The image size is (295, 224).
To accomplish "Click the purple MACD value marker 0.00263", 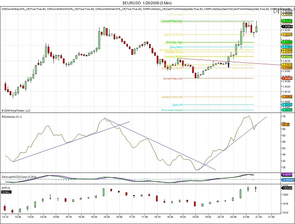I will [287, 174].
